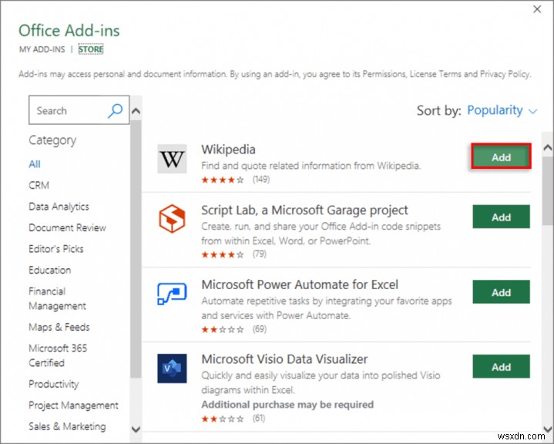Select the Editor's Picks category
This screenshot has width=554, height=444.
click(x=56, y=249)
